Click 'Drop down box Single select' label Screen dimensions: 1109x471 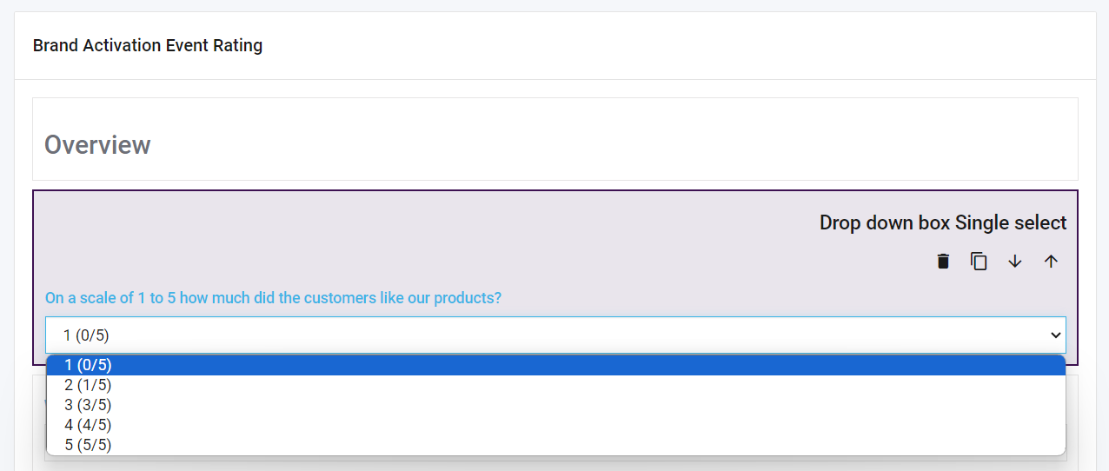[942, 223]
